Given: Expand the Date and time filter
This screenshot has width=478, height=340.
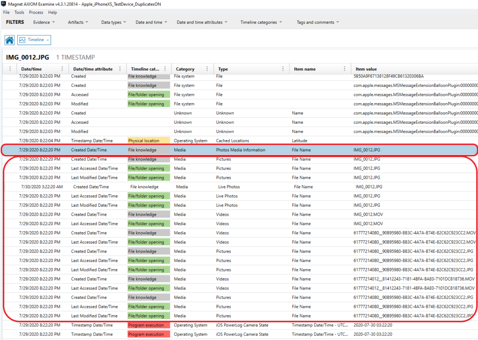Looking at the screenshot, I should (x=151, y=22).
